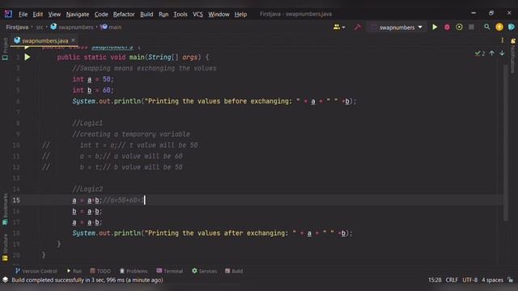Open the Structure tool window sidebar
Image resolution: width=518 pixels, height=291 pixels.
pyautogui.click(x=5, y=247)
